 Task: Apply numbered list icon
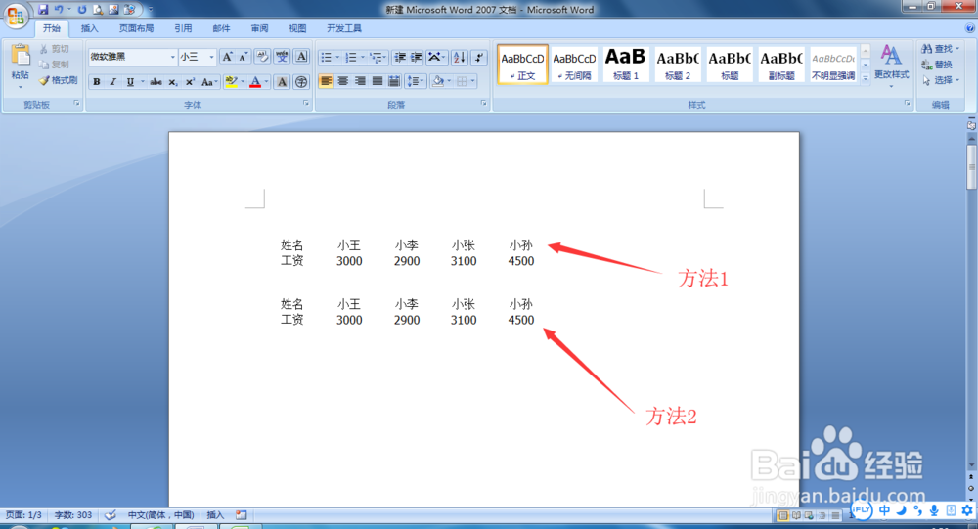(351, 58)
